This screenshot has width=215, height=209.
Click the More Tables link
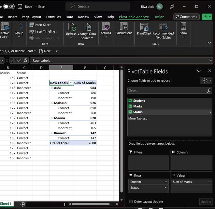click(x=137, y=118)
